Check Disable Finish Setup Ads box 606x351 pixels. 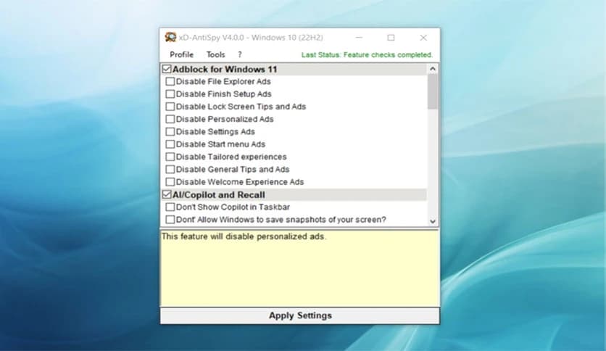pos(170,94)
